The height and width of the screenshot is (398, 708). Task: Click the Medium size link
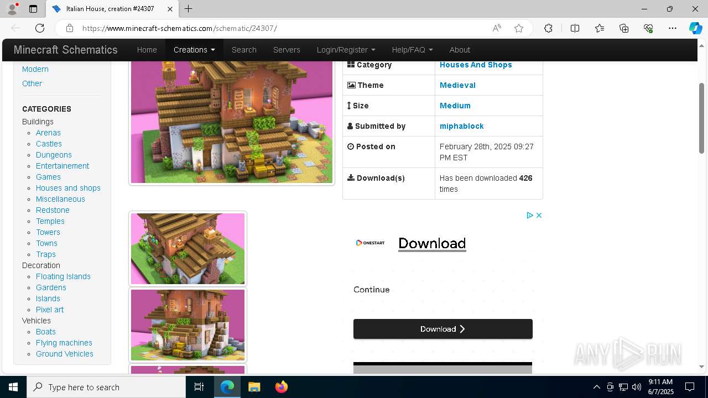tap(455, 106)
